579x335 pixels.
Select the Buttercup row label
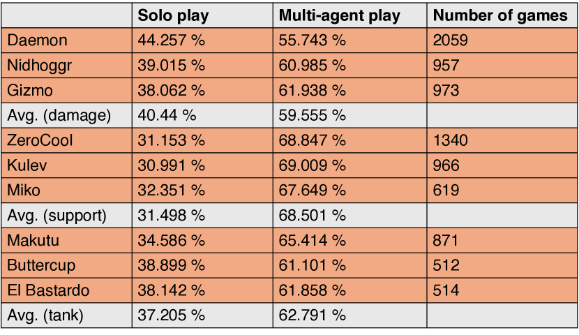(41, 266)
